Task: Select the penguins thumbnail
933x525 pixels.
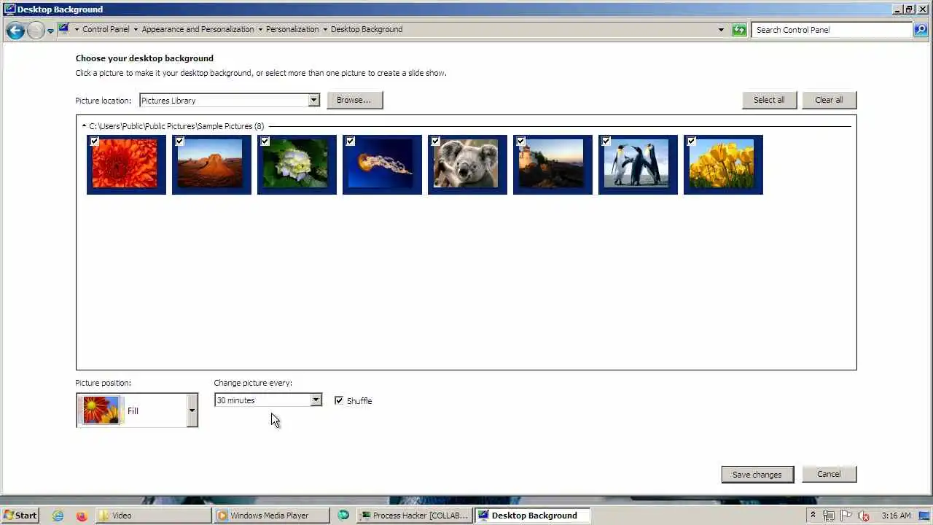Action: coord(638,165)
